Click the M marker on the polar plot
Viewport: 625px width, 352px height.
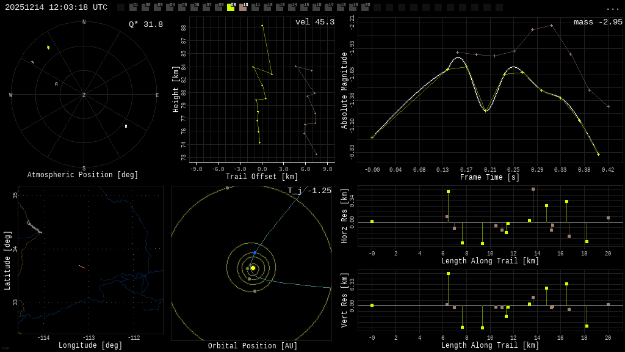pos(126,126)
